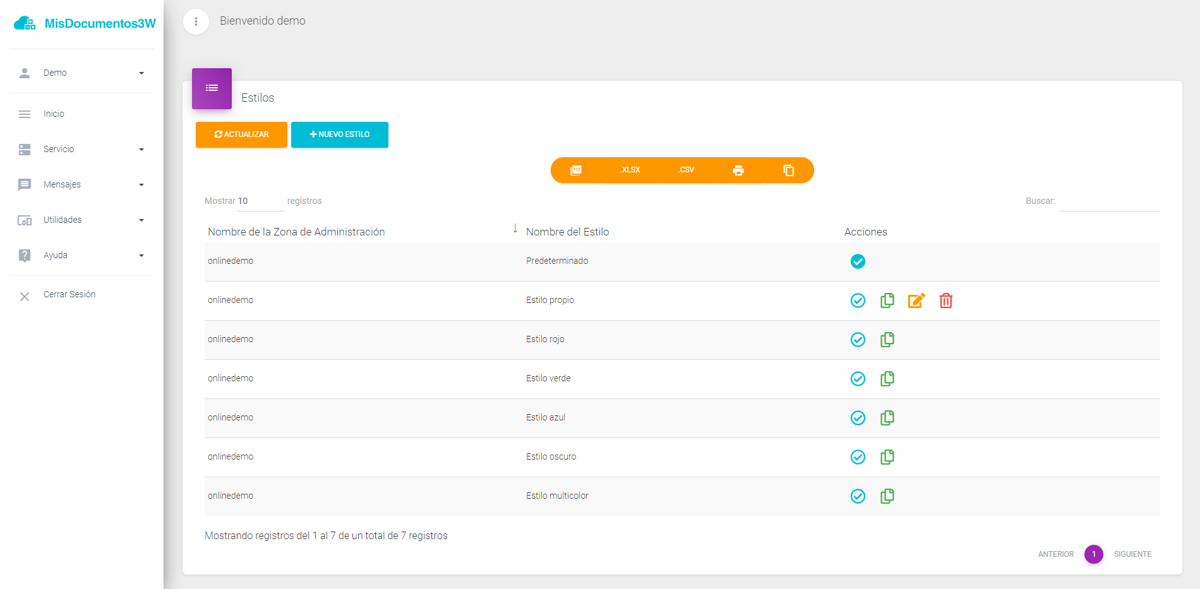Viewport: 1200px width, 589px height.
Task: Edit the Estilo propio style
Action: (x=916, y=300)
